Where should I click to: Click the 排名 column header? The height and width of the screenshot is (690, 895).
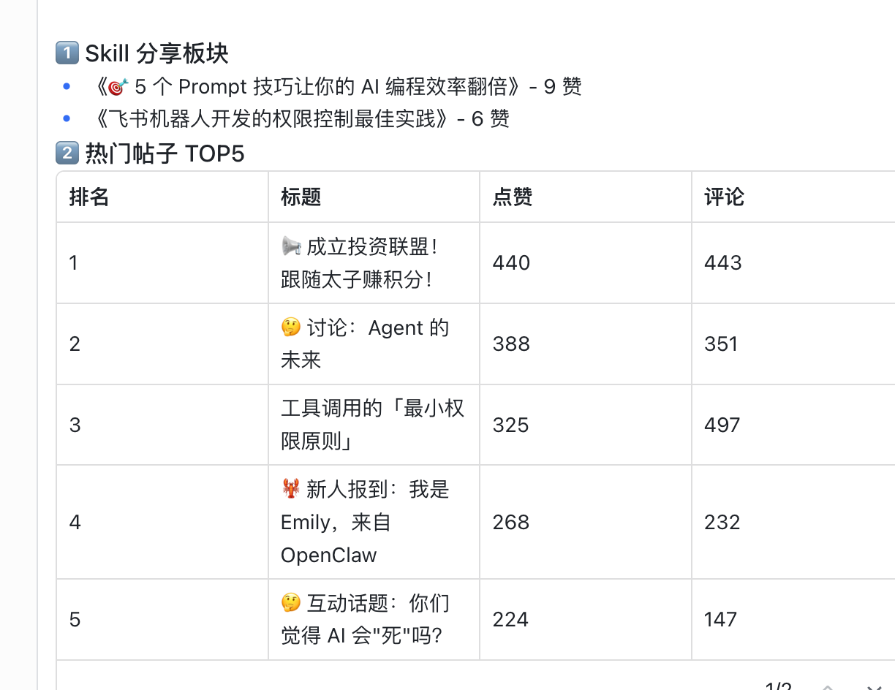[x=89, y=197]
